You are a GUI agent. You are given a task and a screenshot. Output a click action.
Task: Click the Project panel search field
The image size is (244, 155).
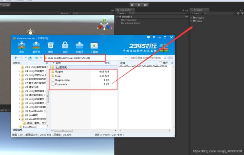point(220,13)
